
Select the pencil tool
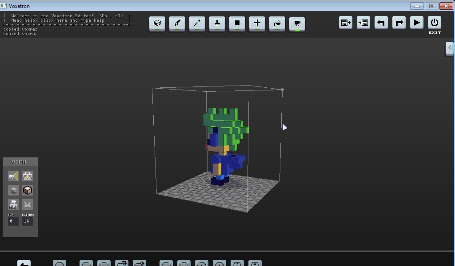point(197,23)
